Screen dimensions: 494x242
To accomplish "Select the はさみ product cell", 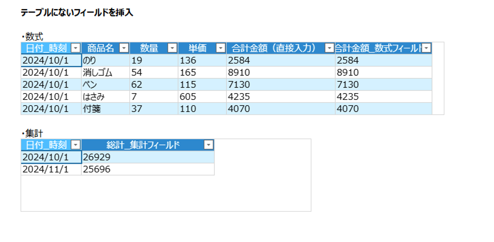I will (x=105, y=96).
